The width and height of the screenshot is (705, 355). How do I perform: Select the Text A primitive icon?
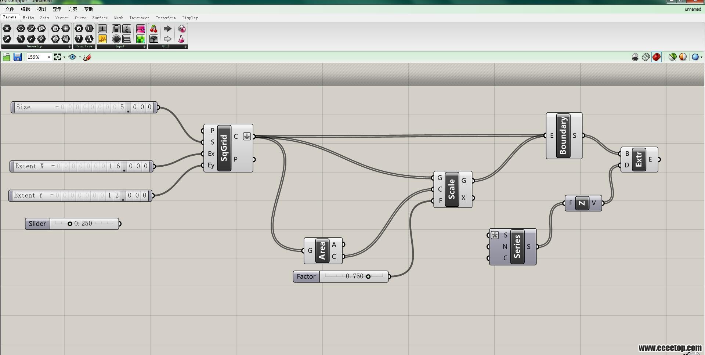(89, 39)
